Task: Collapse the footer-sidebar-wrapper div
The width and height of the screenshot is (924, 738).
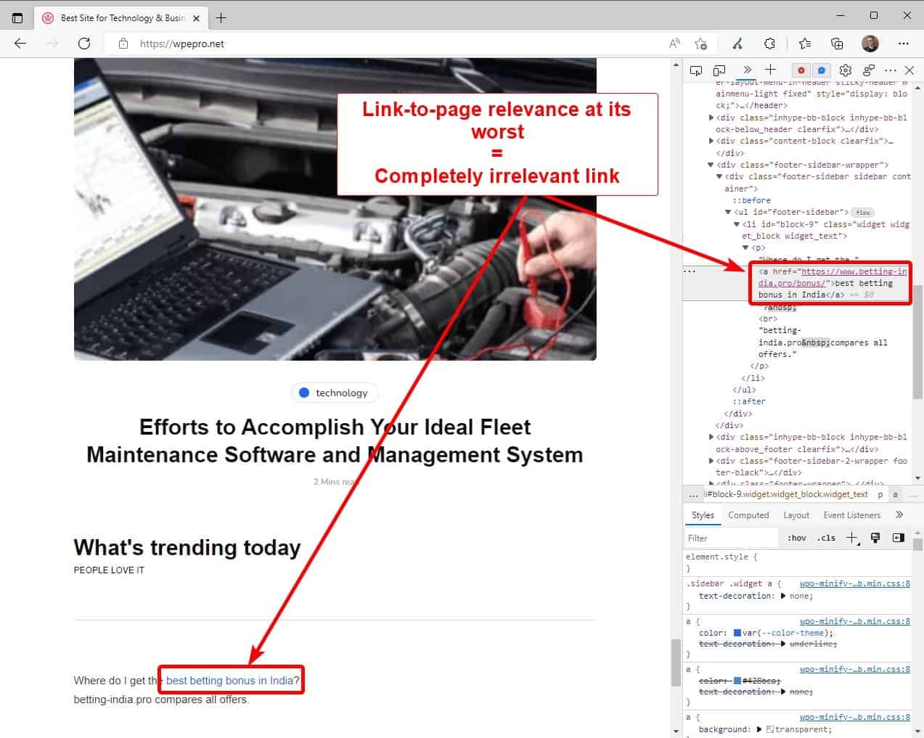Action: pos(711,165)
